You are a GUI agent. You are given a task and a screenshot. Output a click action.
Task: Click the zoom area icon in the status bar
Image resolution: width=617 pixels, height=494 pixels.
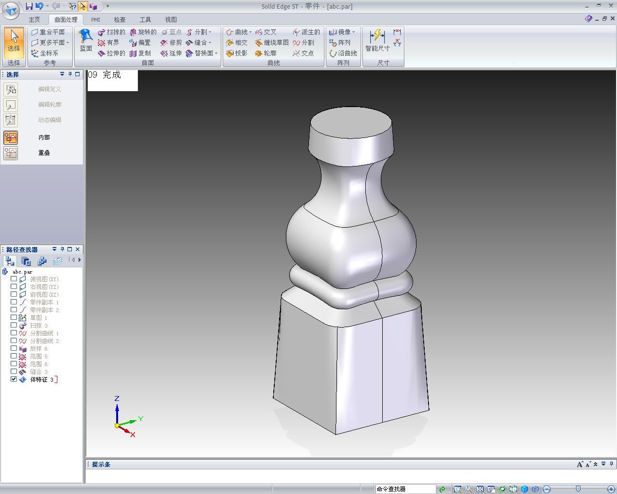click(x=458, y=489)
